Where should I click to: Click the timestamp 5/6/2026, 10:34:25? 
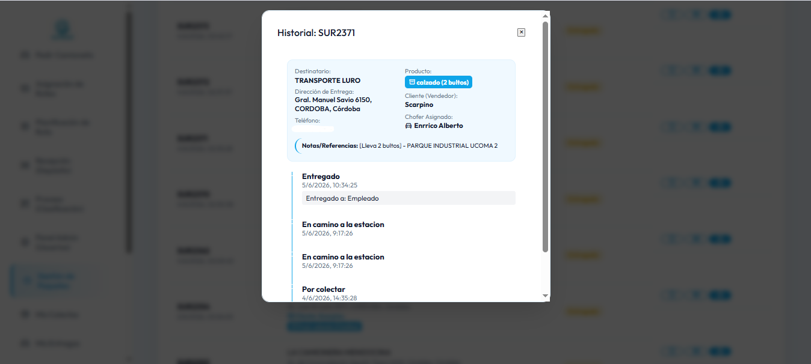pos(330,185)
